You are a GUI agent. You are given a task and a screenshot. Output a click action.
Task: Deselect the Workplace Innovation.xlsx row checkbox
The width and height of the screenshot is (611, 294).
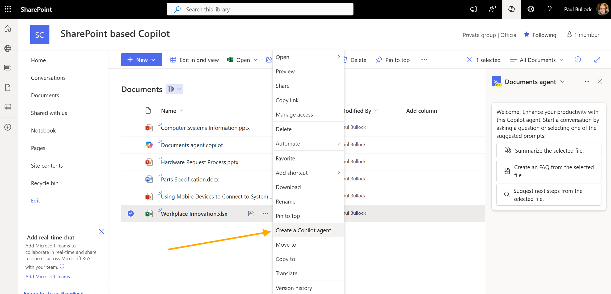pyautogui.click(x=130, y=213)
